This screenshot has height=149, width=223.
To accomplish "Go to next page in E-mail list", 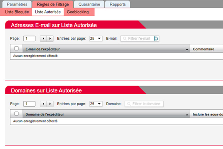I will click(50, 39).
